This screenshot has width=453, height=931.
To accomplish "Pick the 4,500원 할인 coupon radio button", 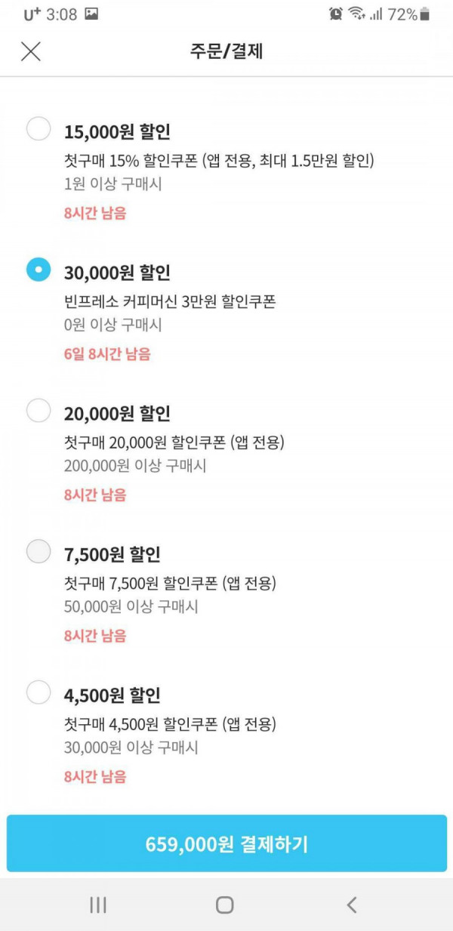I will point(39,692).
